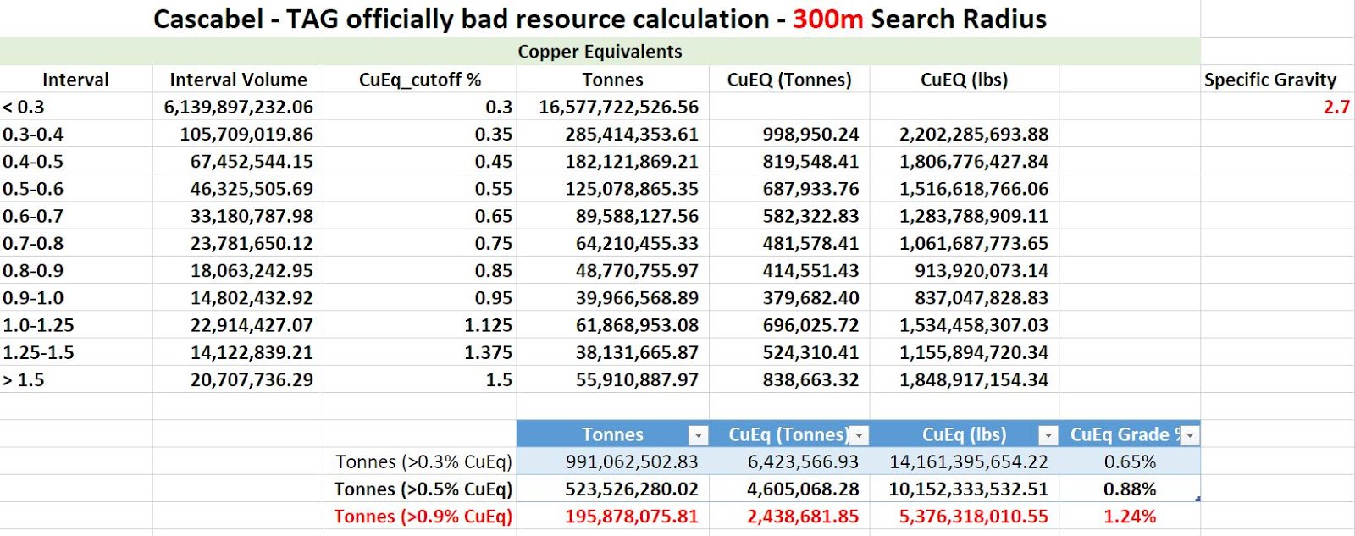Select CuEQ lbs value 1,516,618,766.06
1355x536 pixels.
[x=965, y=188]
